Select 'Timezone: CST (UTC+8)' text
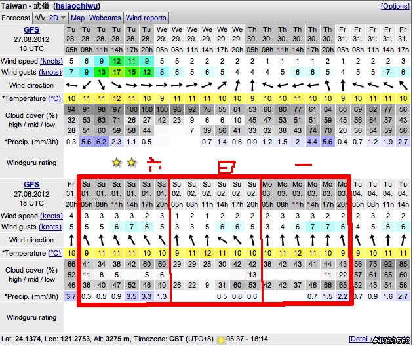This screenshot has width=415, height=346. [173, 339]
